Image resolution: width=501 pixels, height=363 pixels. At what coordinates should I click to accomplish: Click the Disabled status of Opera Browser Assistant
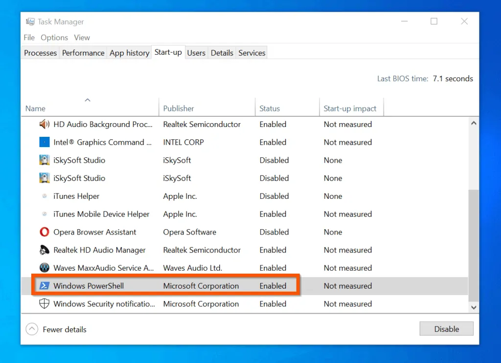coord(274,232)
